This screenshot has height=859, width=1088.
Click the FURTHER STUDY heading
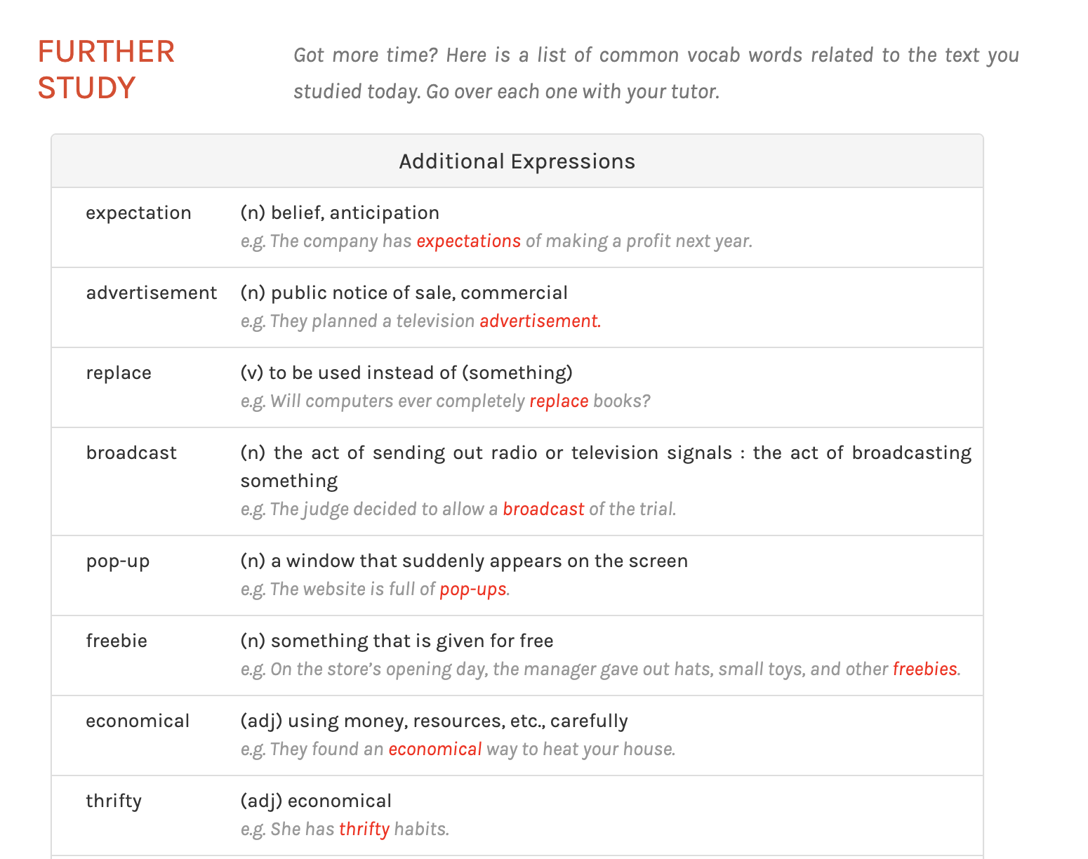coord(106,70)
